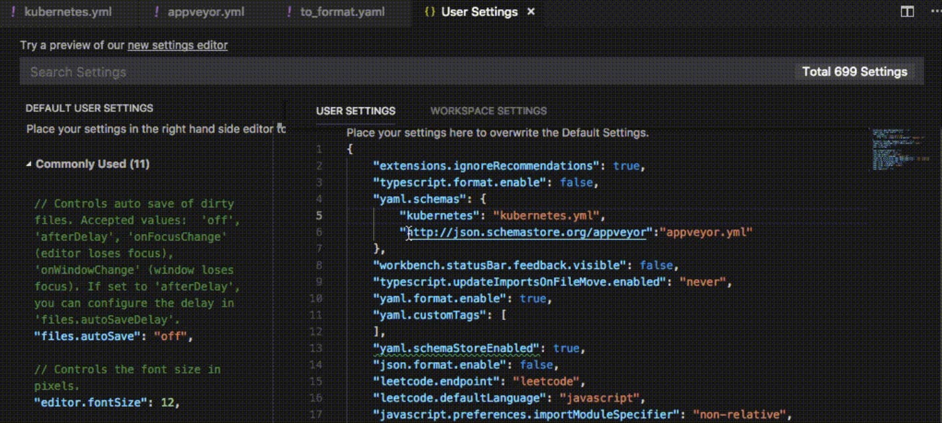The width and height of the screenshot is (942, 423).
Task: Switch to the USER SETTINGS tab
Action: pyautogui.click(x=356, y=111)
